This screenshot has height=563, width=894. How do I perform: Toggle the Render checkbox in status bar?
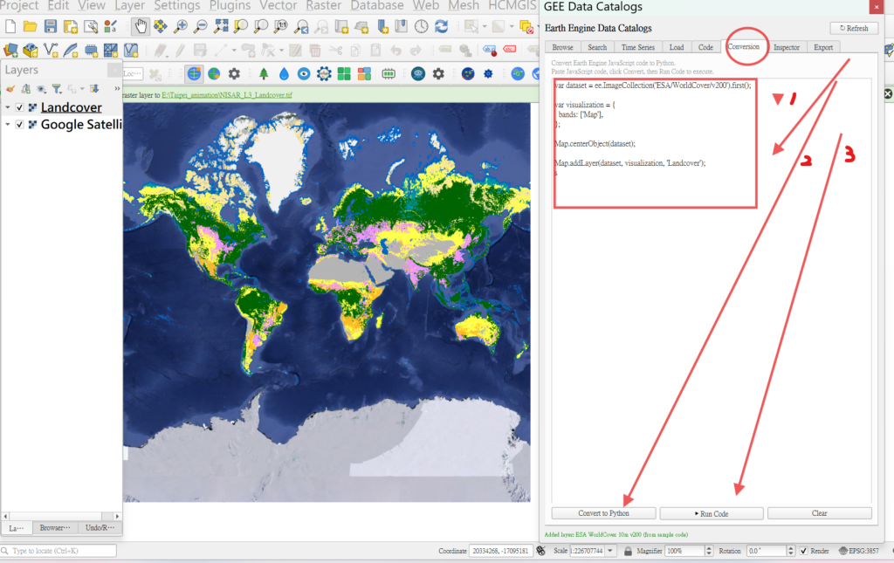coord(802,551)
